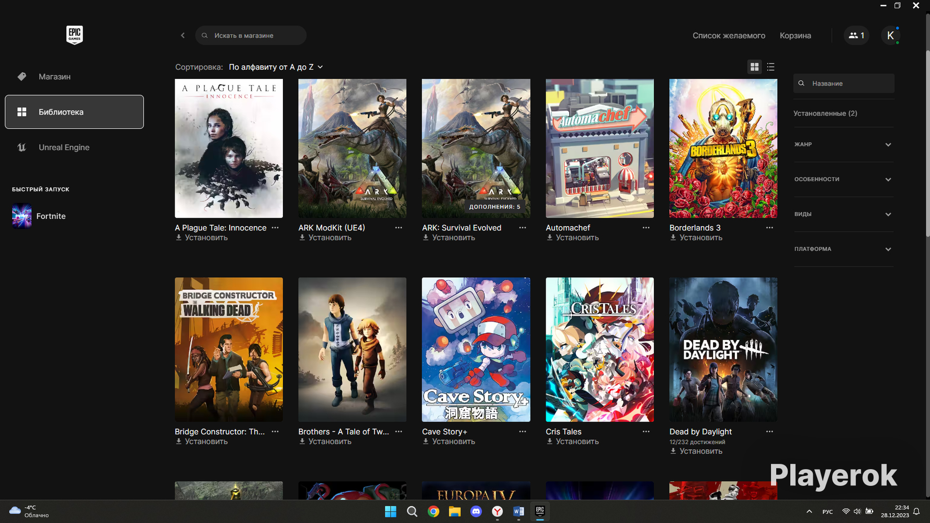The image size is (930, 523).
Task: Open the Borderlands 3 cover thumbnail
Action: pyautogui.click(x=723, y=149)
